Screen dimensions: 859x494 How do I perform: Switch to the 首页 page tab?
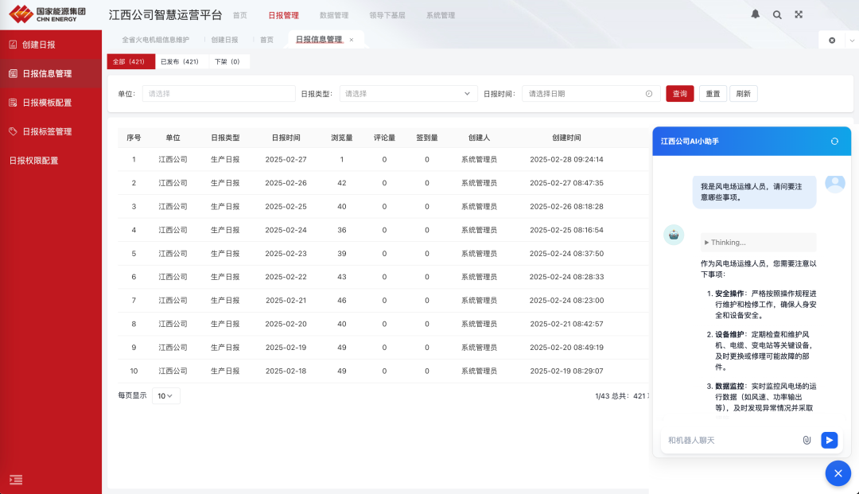point(266,40)
